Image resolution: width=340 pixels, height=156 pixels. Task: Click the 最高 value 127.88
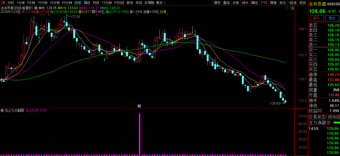tap(333, 80)
